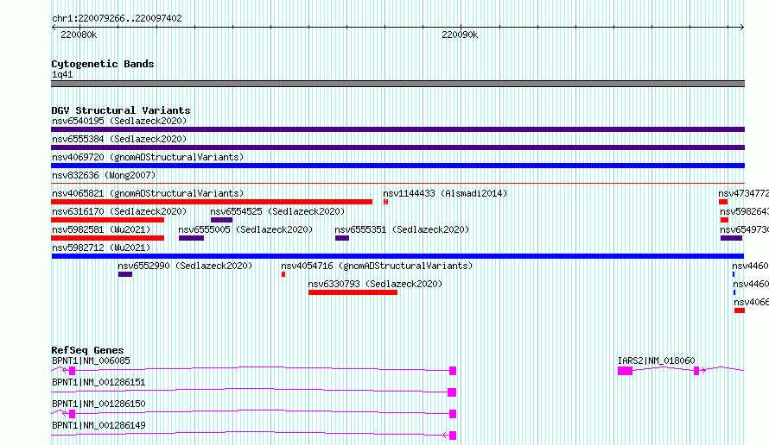Click the long red bar for nsv4065821
Viewport: 769px width, 445px height.
[212, 202]
